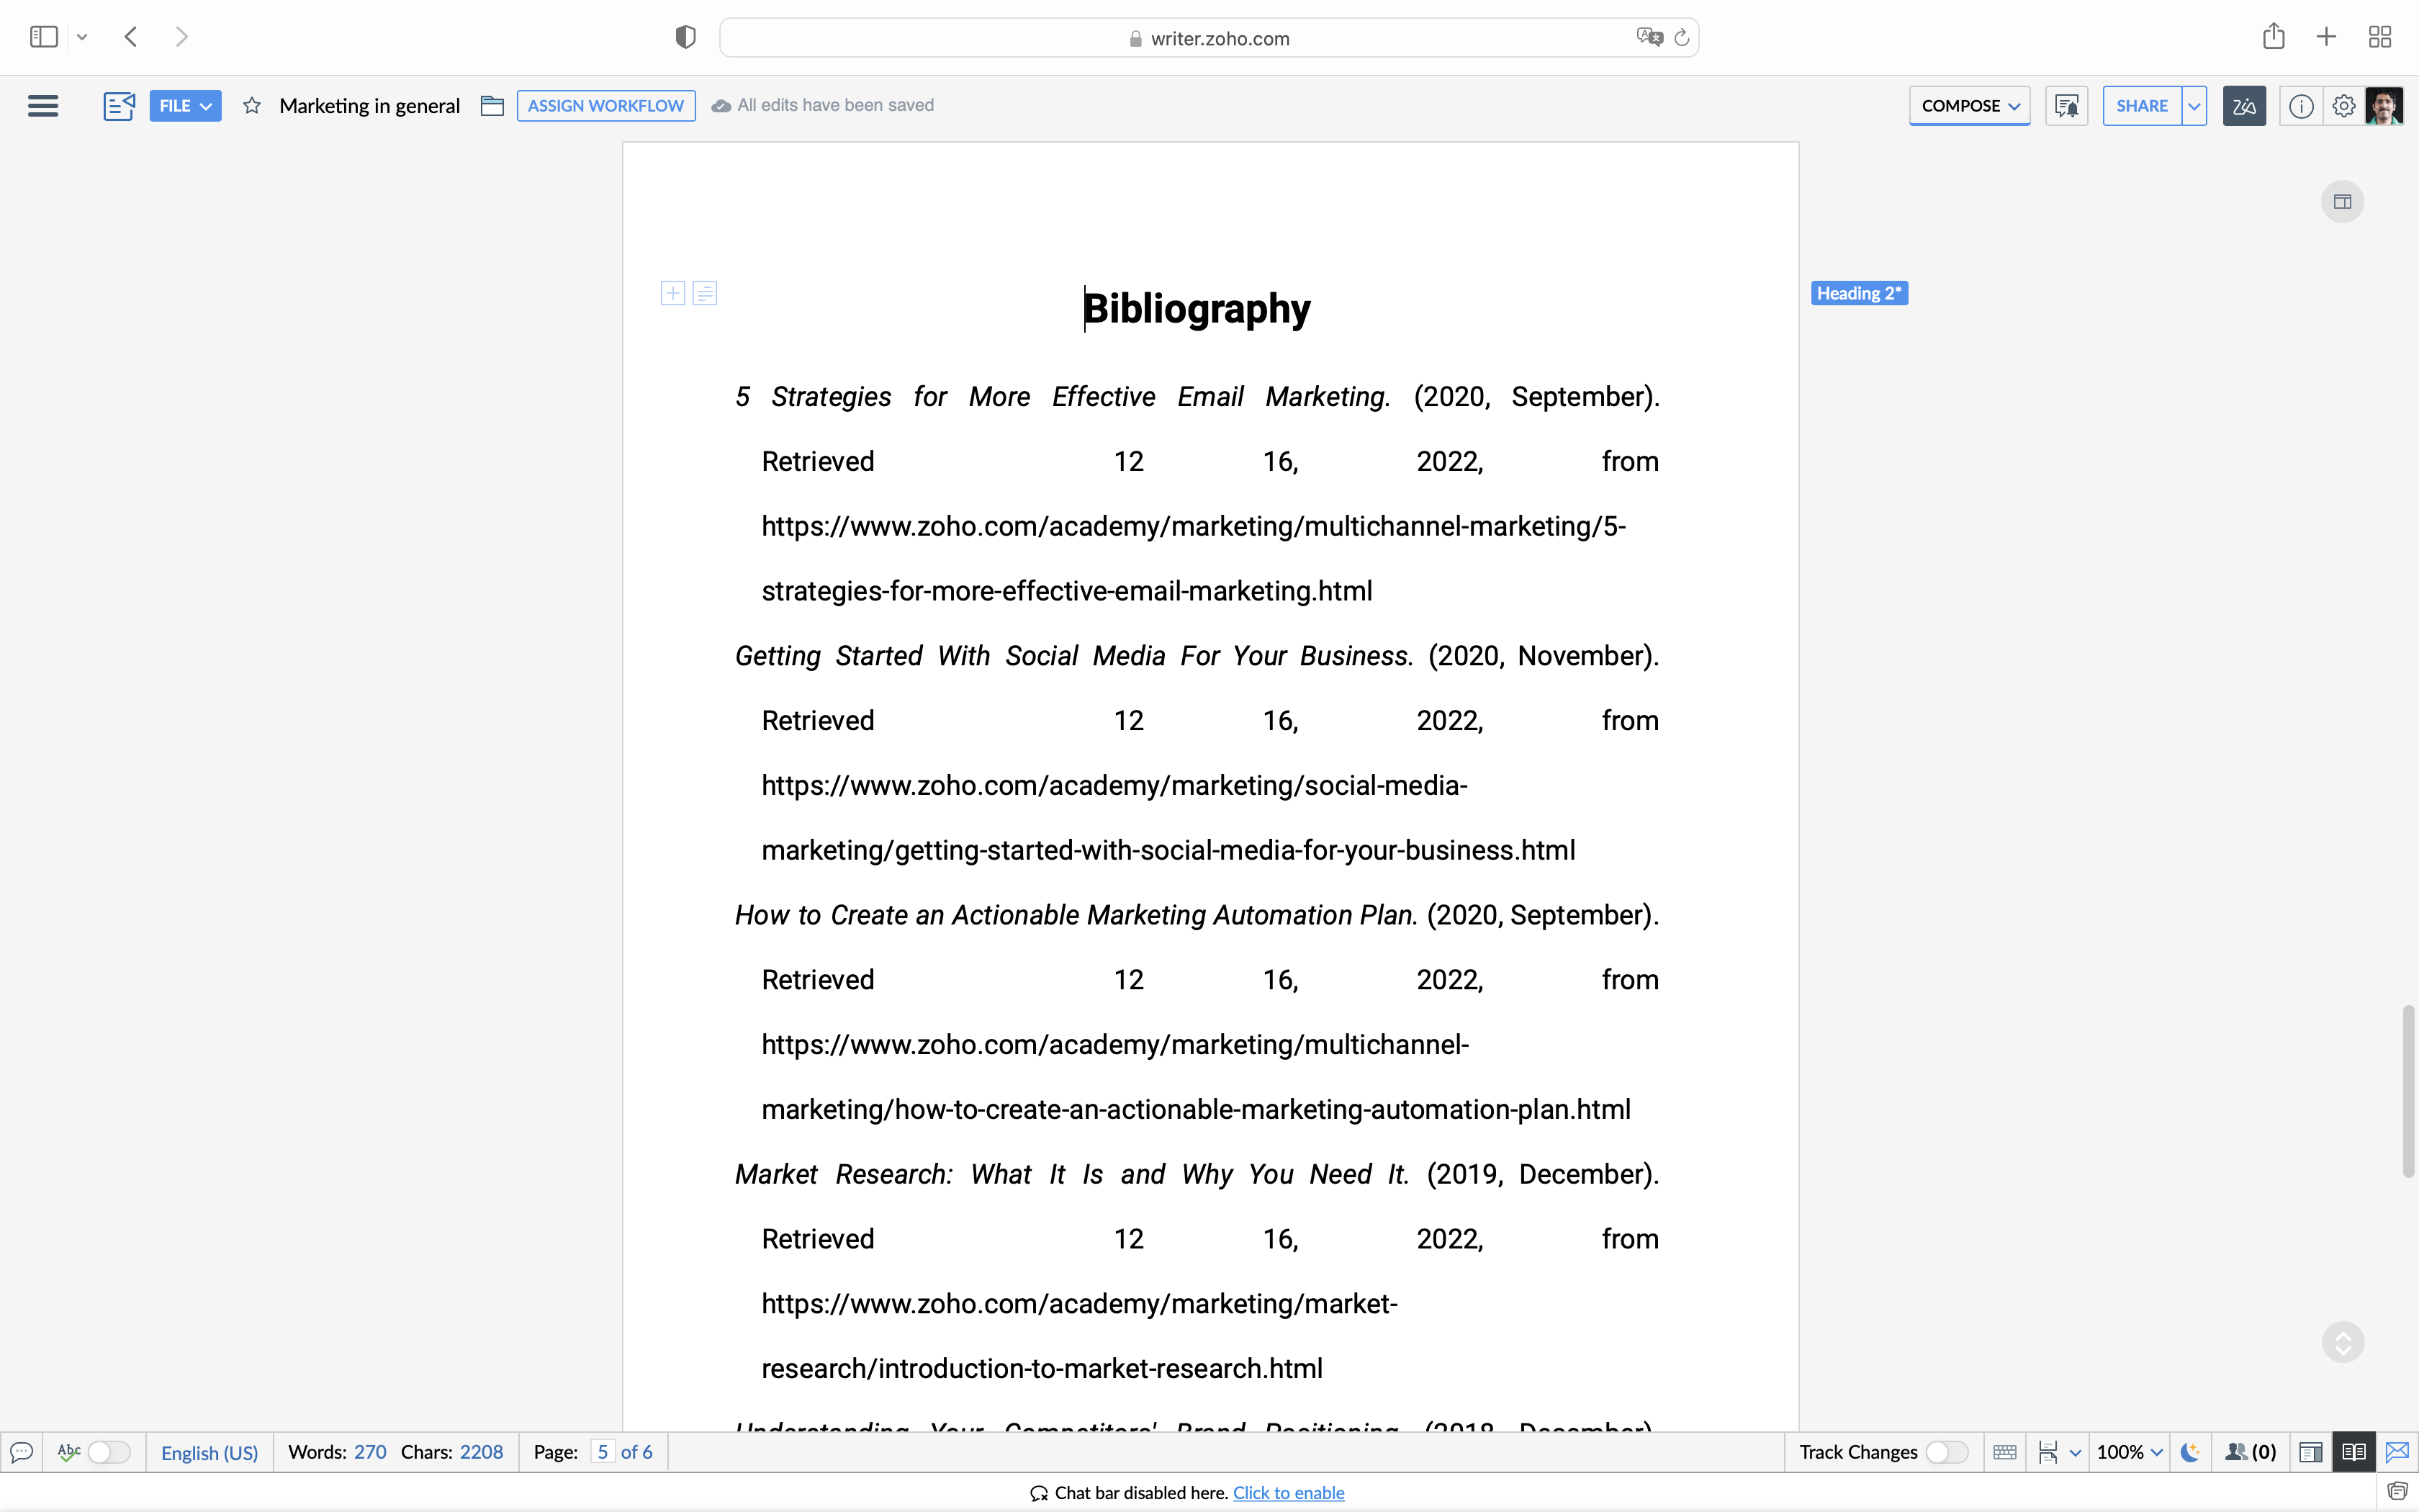This screenshot has width=2419, height=1512.
Task: Click the 'Click to enable' chat link
Action: point(1287,1493)
